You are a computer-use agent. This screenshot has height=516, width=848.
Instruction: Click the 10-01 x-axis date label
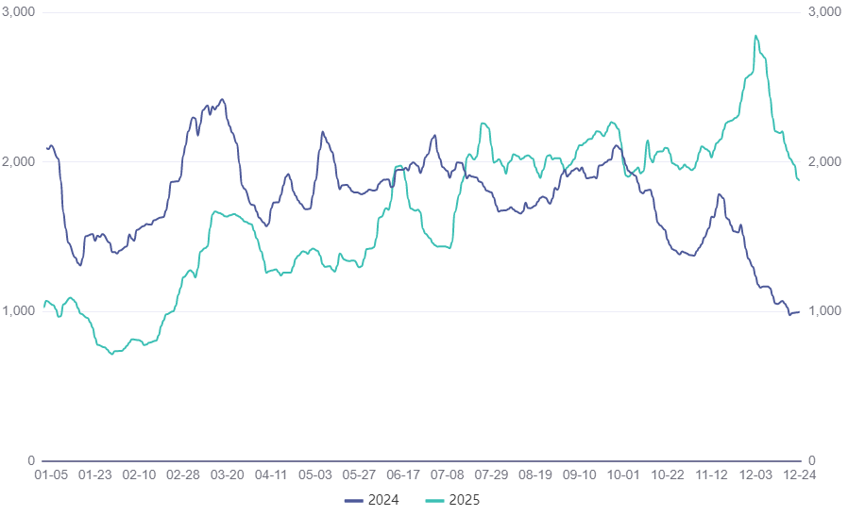(x=624, y=475)
